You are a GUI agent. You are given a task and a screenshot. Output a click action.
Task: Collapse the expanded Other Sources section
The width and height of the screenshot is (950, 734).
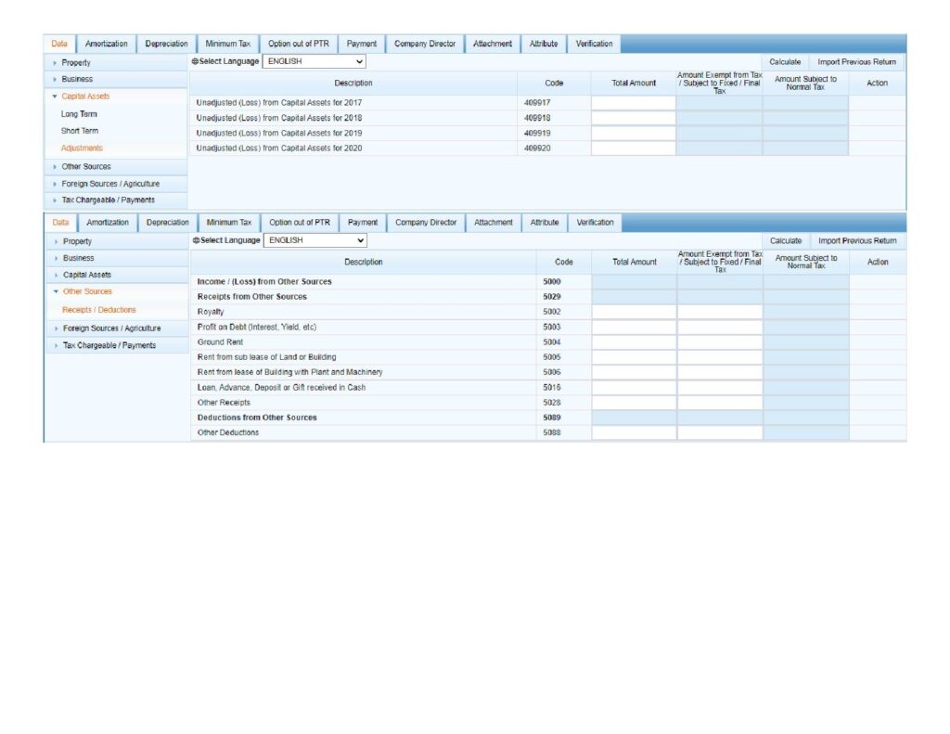pos(86,291)
